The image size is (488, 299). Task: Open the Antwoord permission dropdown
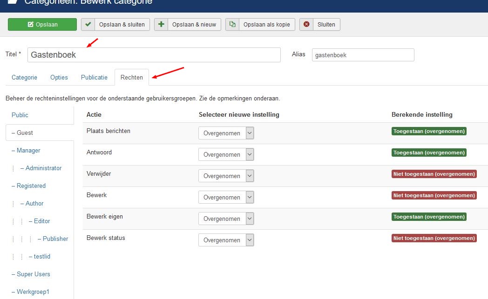point(226,155)
